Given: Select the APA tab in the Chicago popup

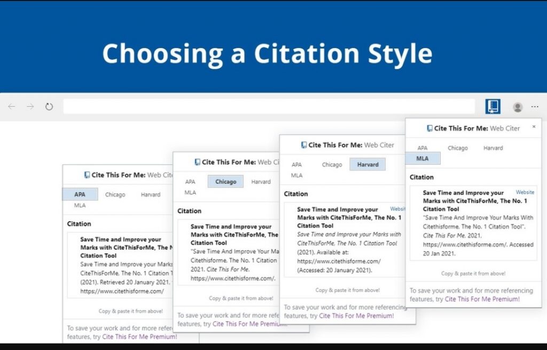Looking at the screenshot, I should (x=190, y=182).
